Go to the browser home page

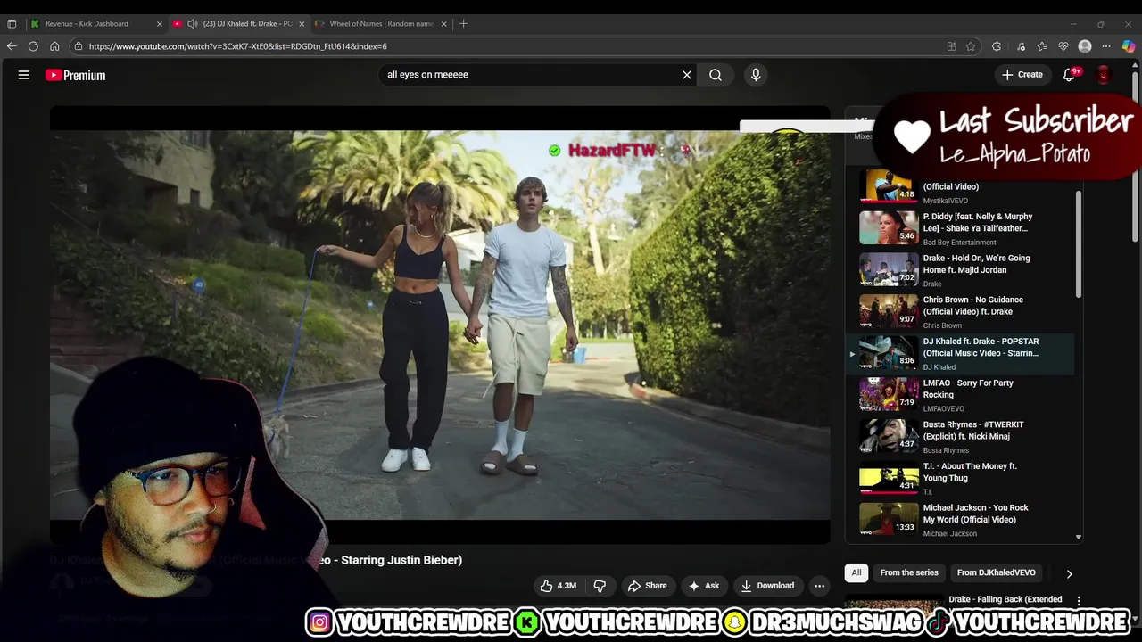tap(54, 46)
